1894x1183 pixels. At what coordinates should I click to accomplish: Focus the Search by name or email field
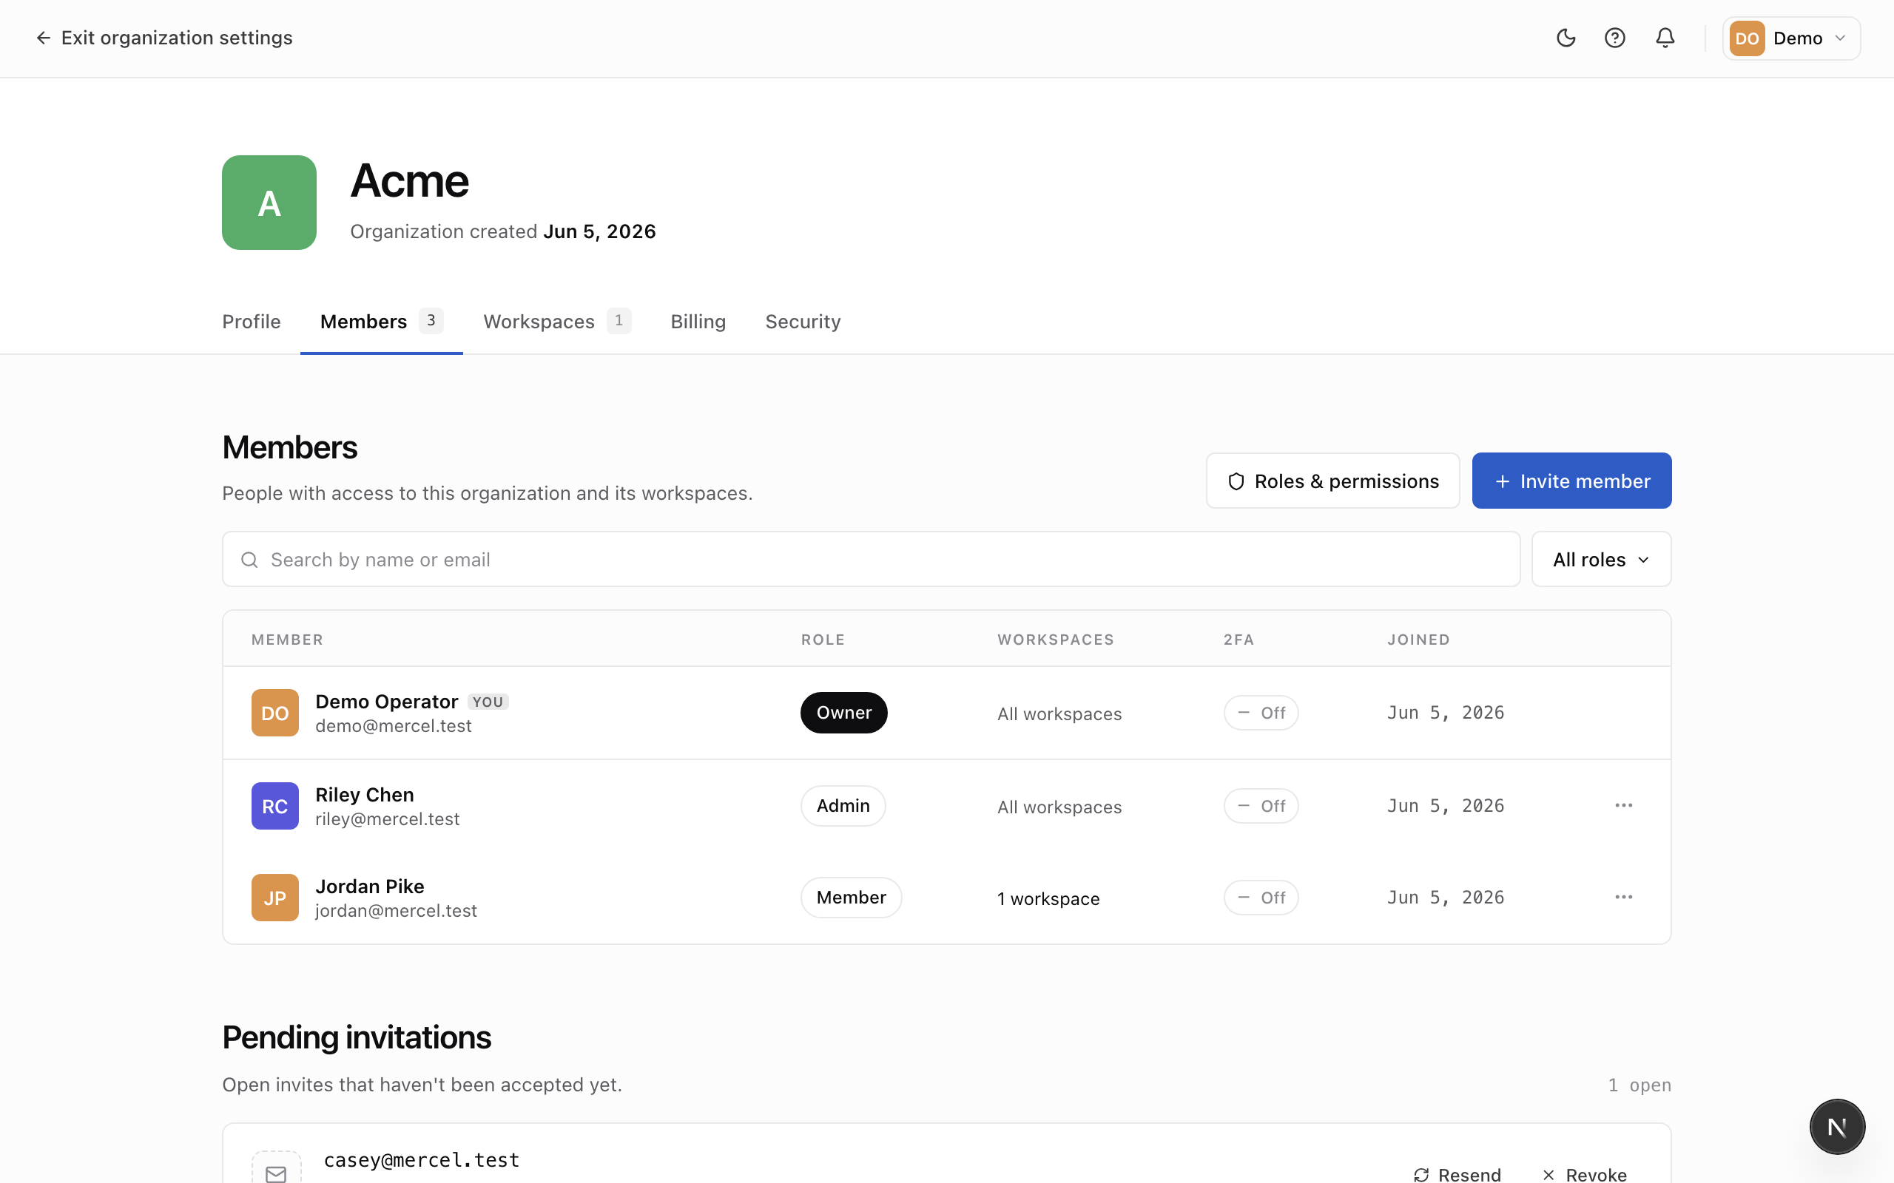871,560
